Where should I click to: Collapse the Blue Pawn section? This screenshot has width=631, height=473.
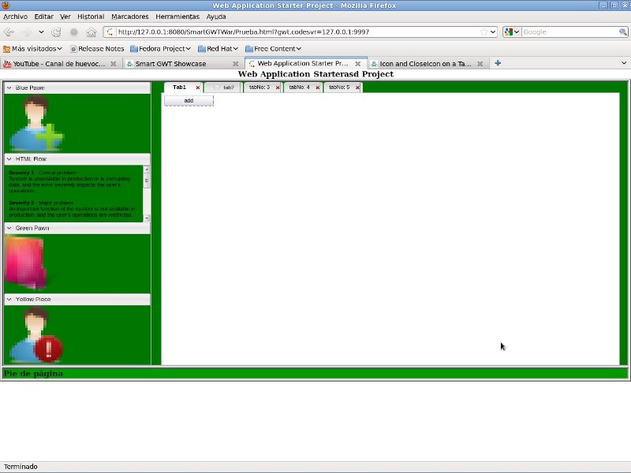(x=9, y=88)
